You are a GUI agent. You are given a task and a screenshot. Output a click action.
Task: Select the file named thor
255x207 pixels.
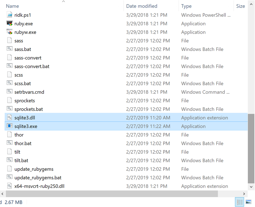(x=19, y=135)
